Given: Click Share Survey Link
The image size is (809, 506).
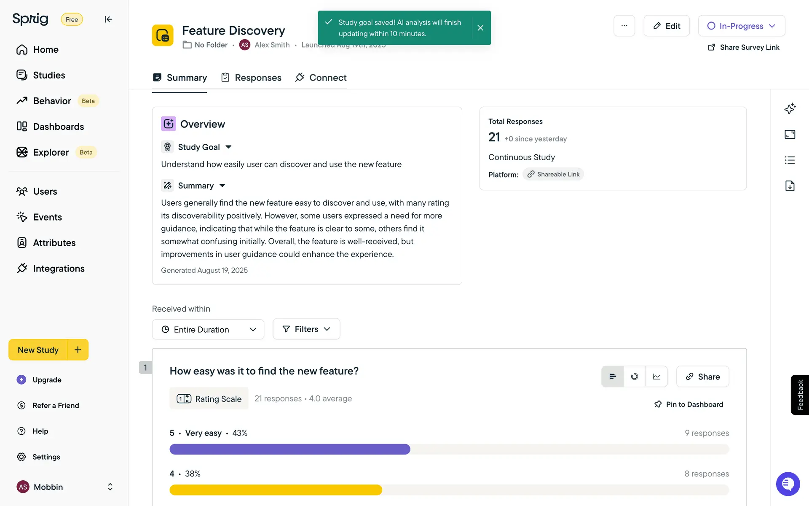Looking at the screenshot, I should [744, 47].
